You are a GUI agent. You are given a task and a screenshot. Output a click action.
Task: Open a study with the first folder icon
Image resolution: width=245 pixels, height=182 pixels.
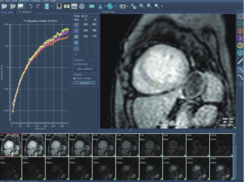(x=4, y=6)
